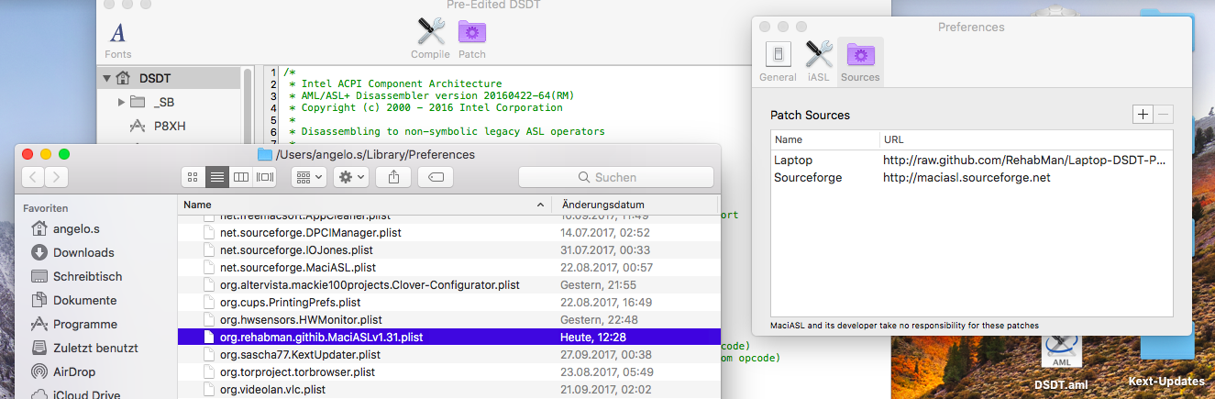This screenshot has width=1215, height=399.
Task: Click the Suchen search field
Action: coord(615,177)
